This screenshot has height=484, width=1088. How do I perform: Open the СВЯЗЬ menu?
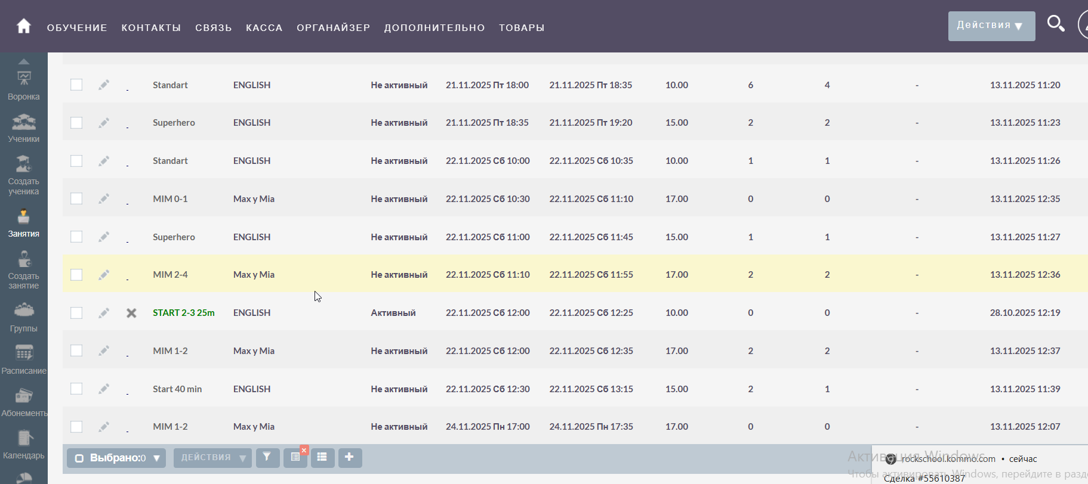[x=214, y=28]
